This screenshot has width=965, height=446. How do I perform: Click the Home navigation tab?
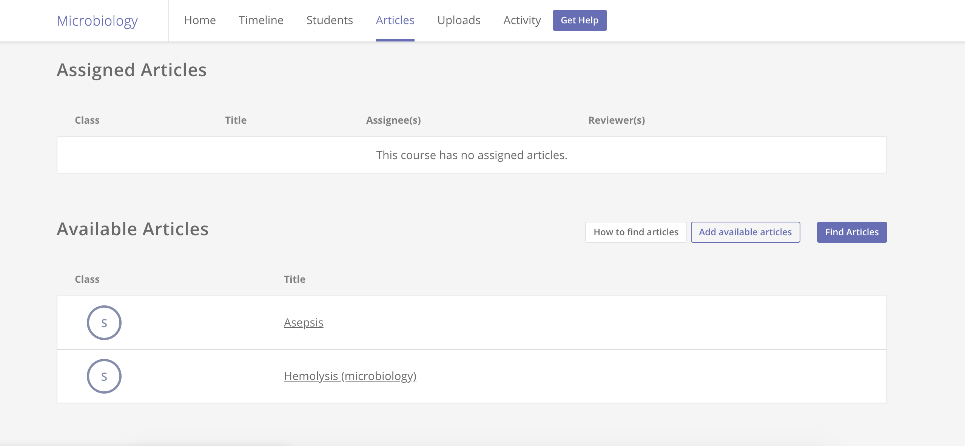(x=200, y=20)
